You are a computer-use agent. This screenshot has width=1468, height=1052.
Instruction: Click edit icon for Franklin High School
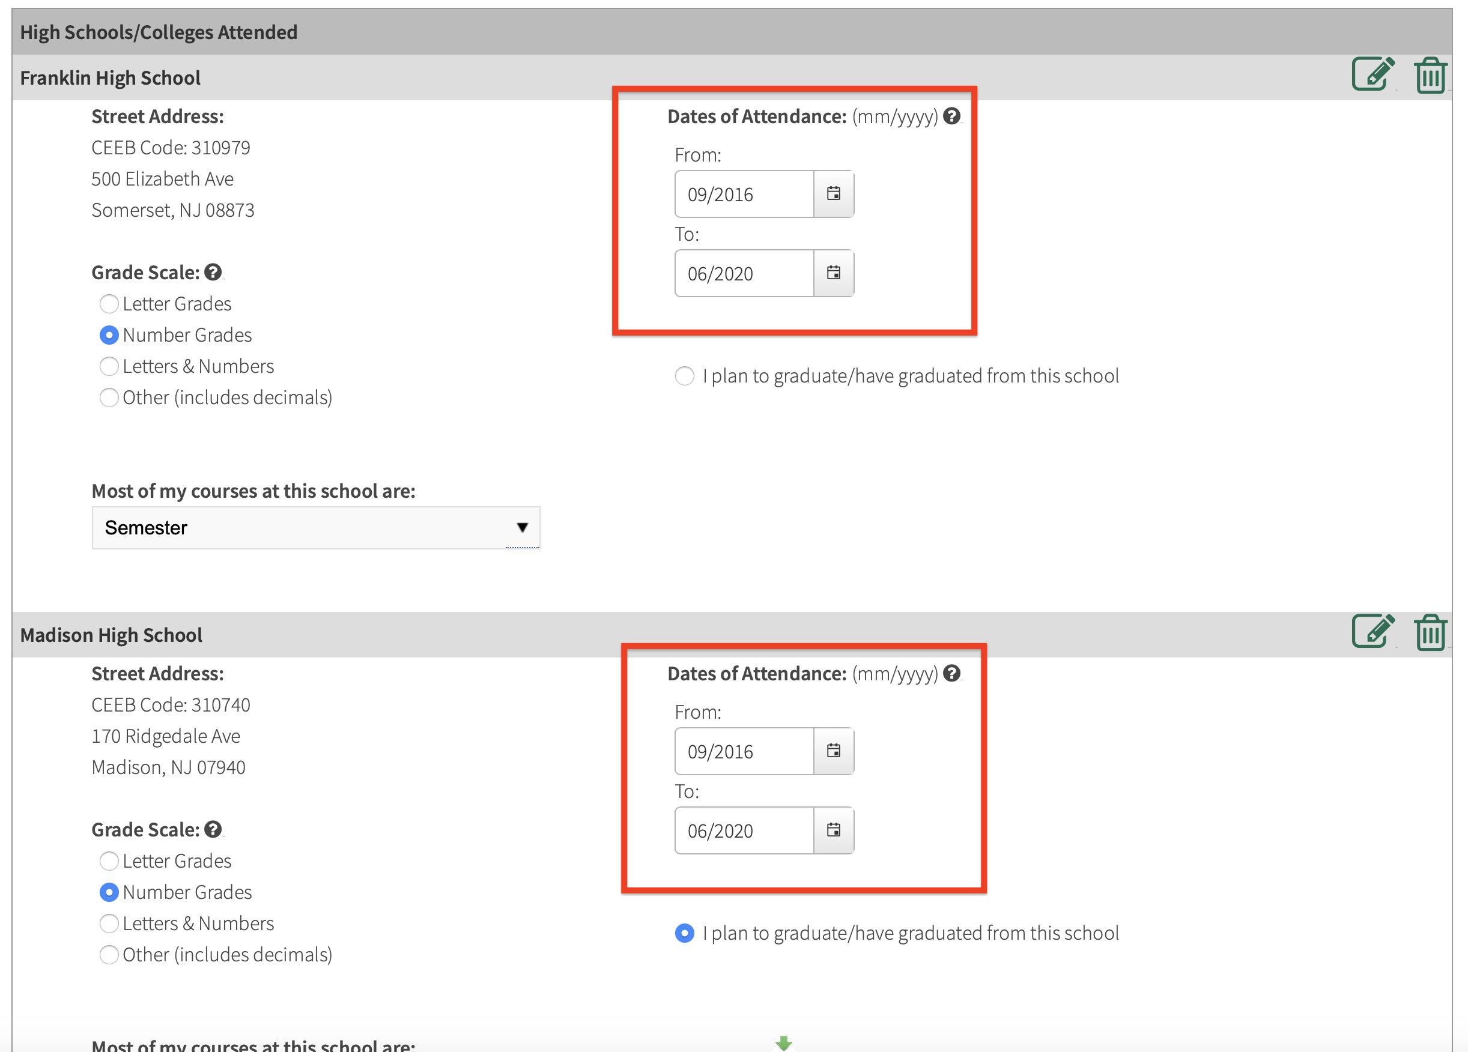pos(1371,74)
